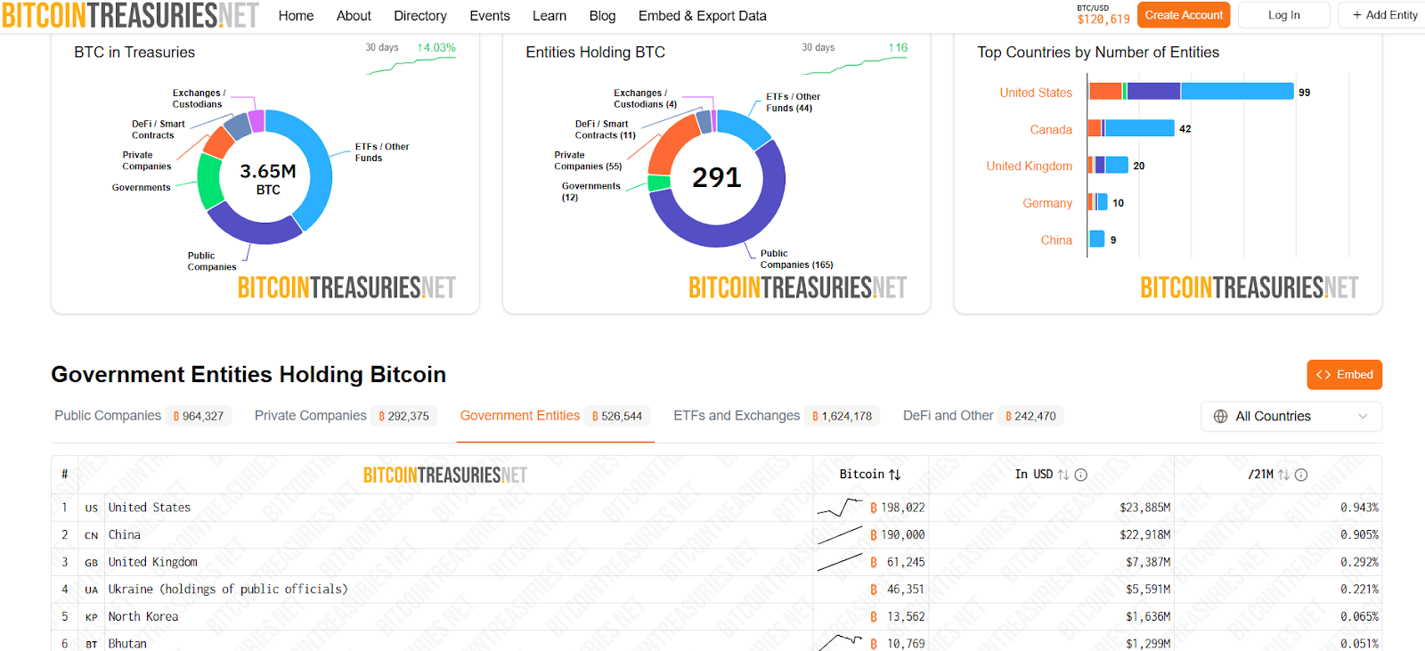
Task: Click the DeFi / Smart Contracts (11) label
Action: [x=605, y=130]
